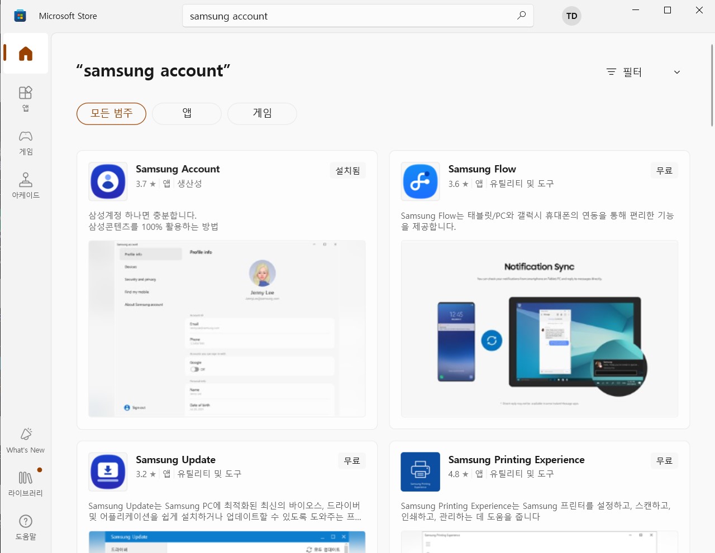The height and width of the screenshot is (553, 715).
Task: Select the 게임 filter tab
Action: [x=262, y=113]
